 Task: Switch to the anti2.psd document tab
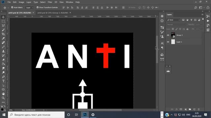53,13
